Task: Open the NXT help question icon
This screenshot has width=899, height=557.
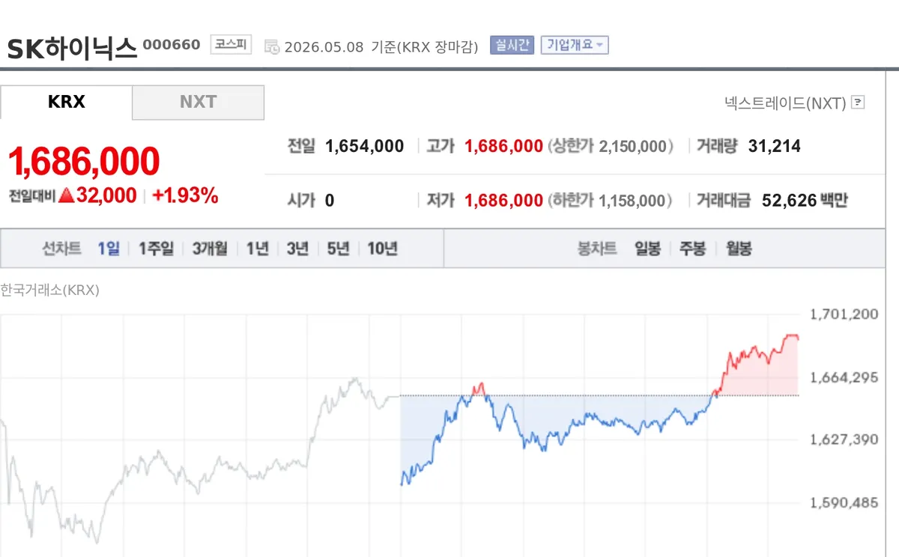Action: 859,103
